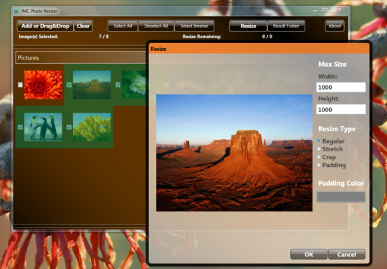Click the Image(s) Selected label
387x269 pixels.
tap(39, 37)
